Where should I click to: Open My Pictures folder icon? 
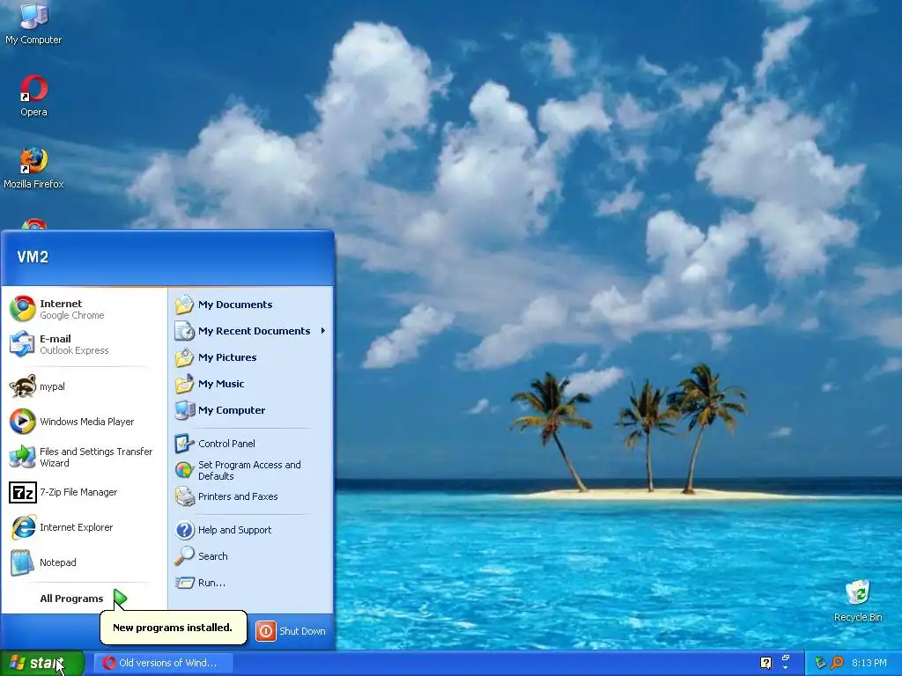click(x=185, y=357)
